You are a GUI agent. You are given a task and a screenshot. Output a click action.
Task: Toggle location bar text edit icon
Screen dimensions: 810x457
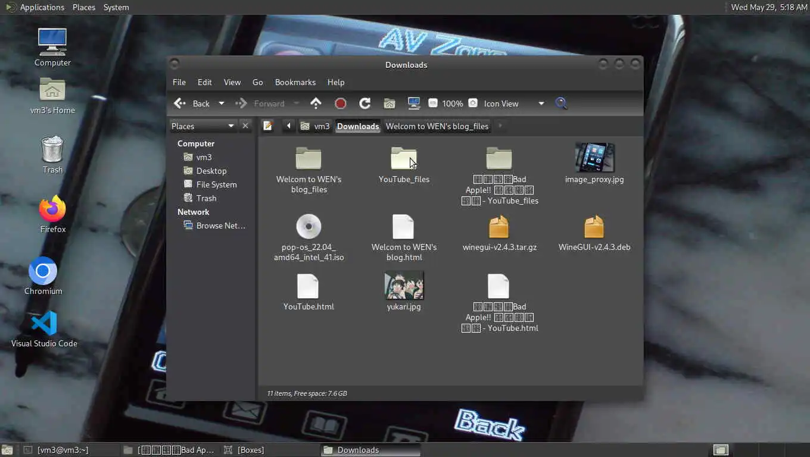click(268, 126)
